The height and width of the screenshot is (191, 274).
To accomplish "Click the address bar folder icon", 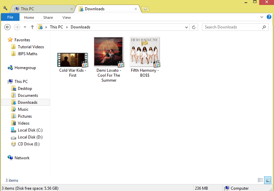I will 41,27.
